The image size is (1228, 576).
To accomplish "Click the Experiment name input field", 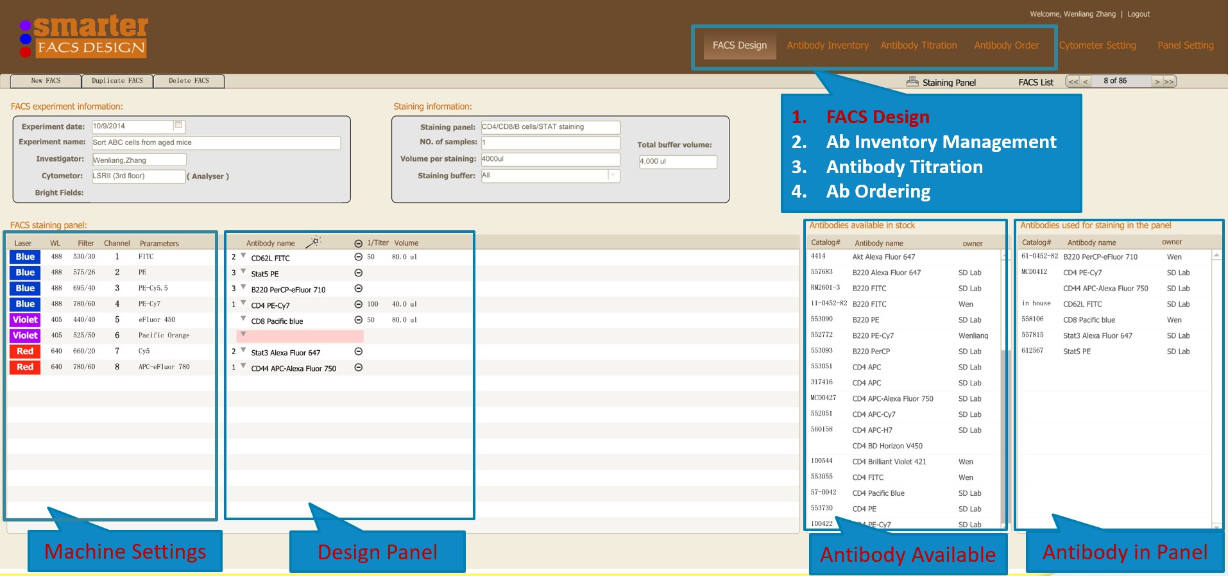I will pos(216,143).
